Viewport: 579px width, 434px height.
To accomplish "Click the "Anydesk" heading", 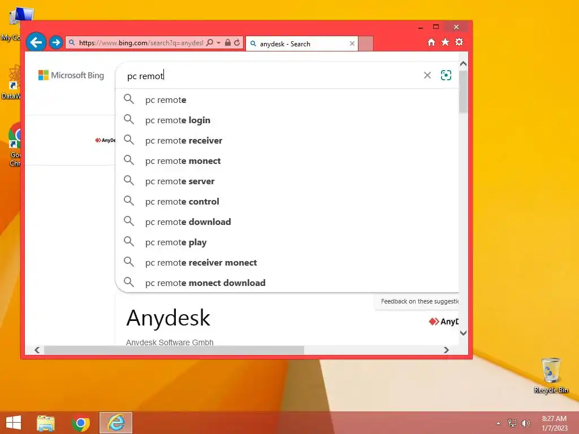I will [x=168, y=318].
